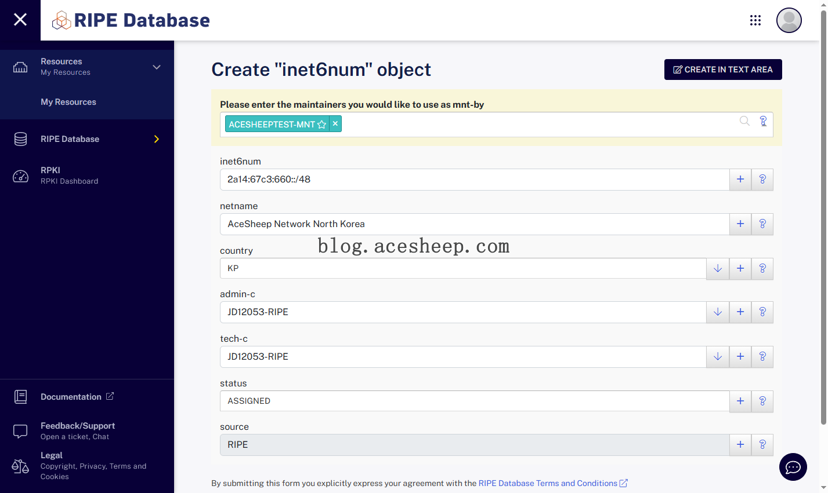Open the country dropdown arrow
This screenshot has height=493, width=828.
click(x=718, y=268)
